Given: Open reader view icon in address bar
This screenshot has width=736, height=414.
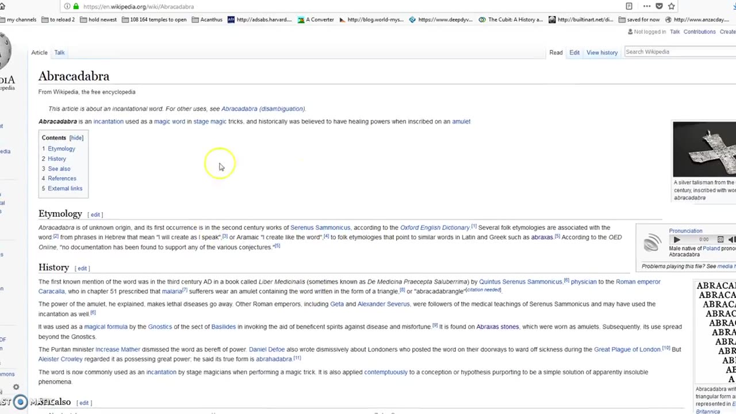Looking at the screenshot, I should tap(629, 6).
